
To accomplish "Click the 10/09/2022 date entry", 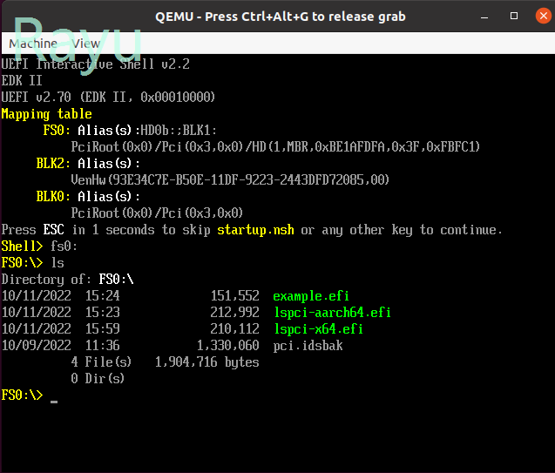I will coord(36,346).
